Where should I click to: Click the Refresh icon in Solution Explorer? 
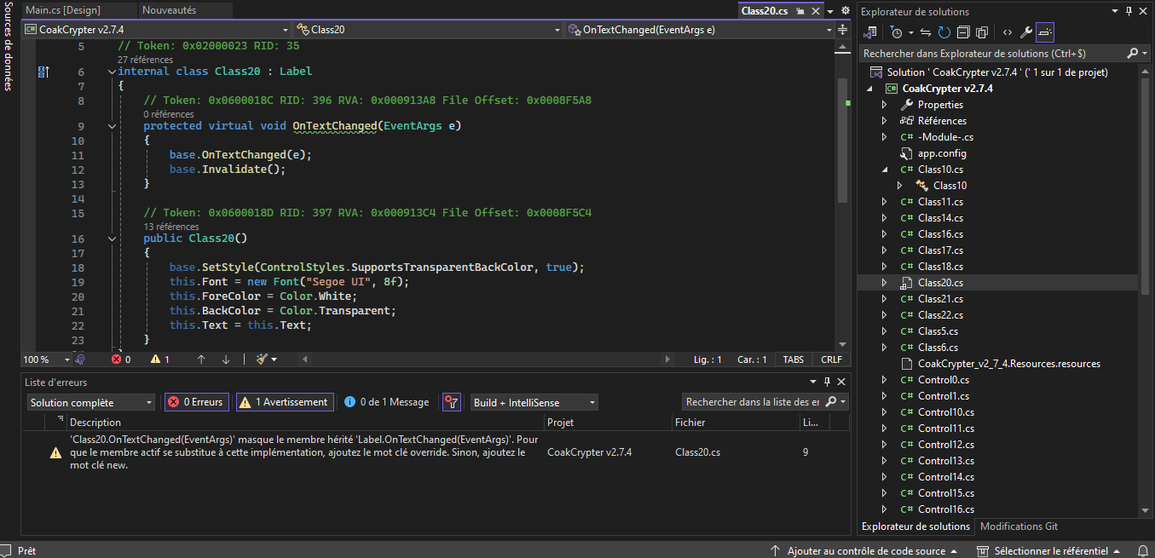pos(944,32)
